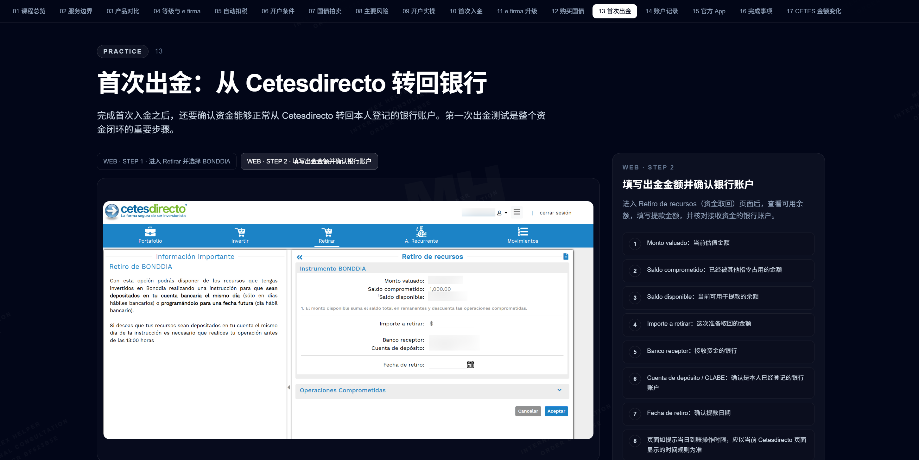Go to tab 06 开户条件
919x460 pixels.
[x=278, y=11]
